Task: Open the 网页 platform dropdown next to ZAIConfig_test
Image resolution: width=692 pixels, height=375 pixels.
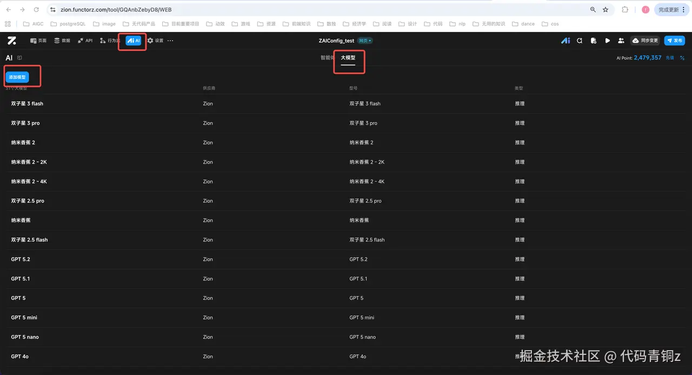Action: pyautogui.click(x=365, y=41)
